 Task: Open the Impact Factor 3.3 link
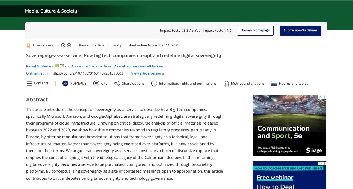pos(174,31)
